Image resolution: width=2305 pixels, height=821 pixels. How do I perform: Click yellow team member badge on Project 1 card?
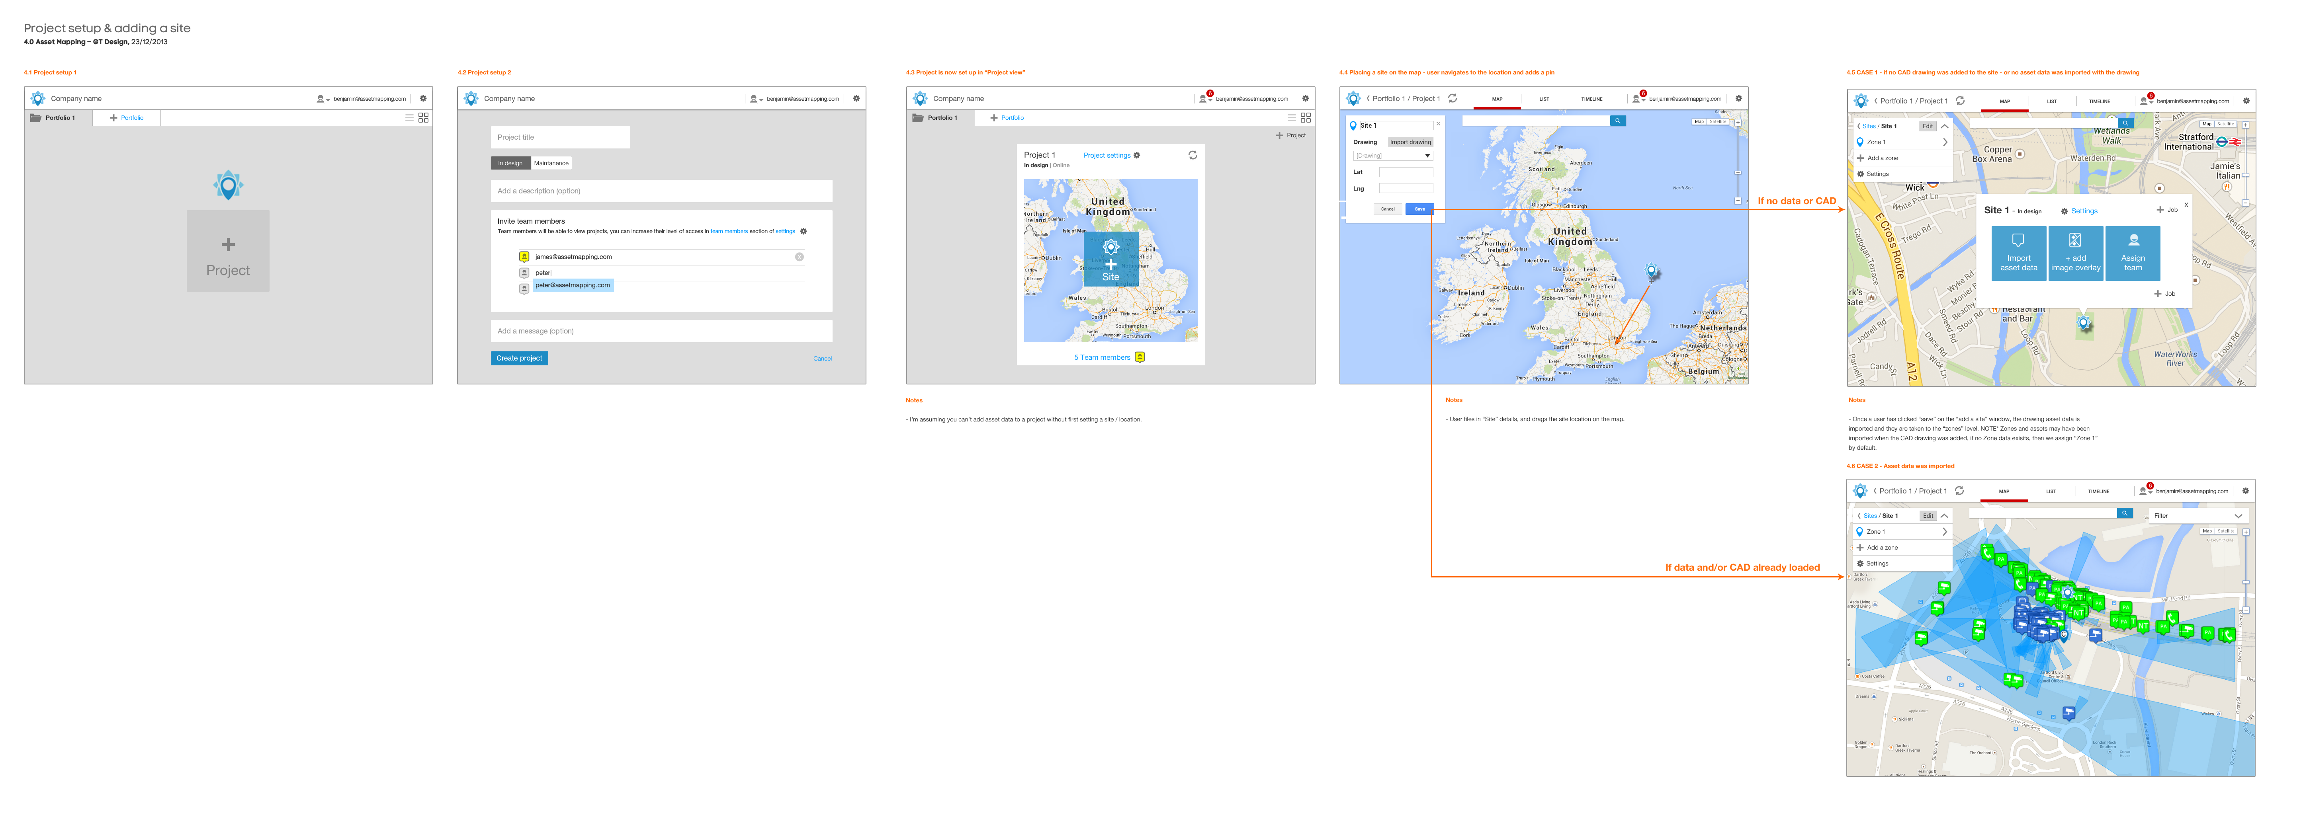(1140, 357)
